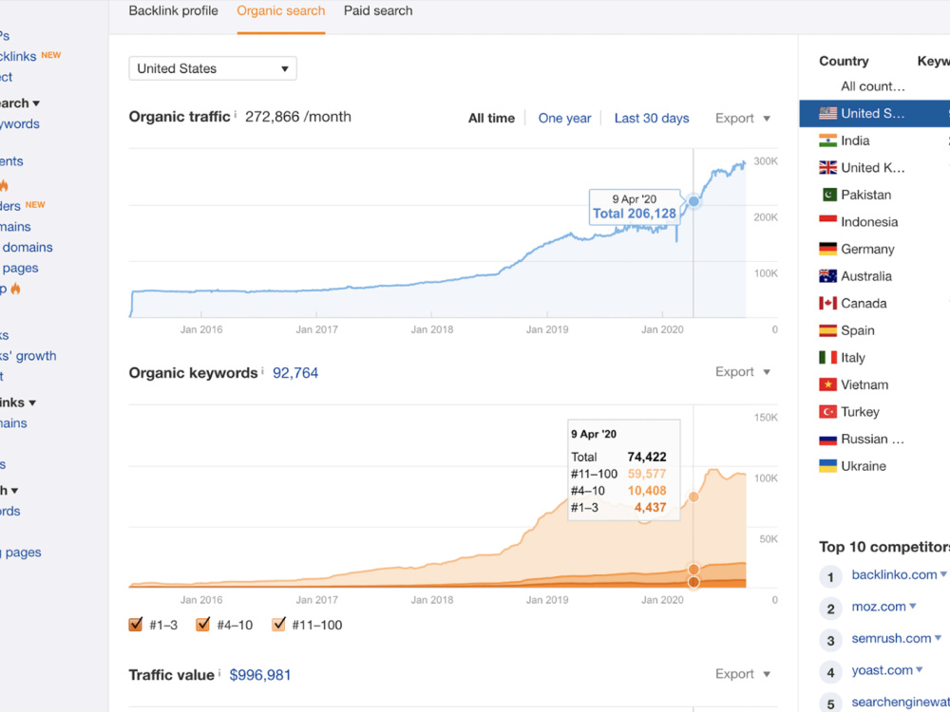Viewport: 950px width, 712px height.
Task: Click info icon beside Organic traffic
Action: click(x=235, y=114)
